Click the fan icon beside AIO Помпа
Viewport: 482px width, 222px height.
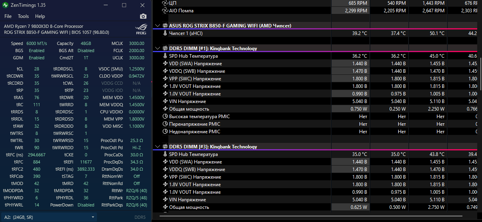tap(165, 11)
